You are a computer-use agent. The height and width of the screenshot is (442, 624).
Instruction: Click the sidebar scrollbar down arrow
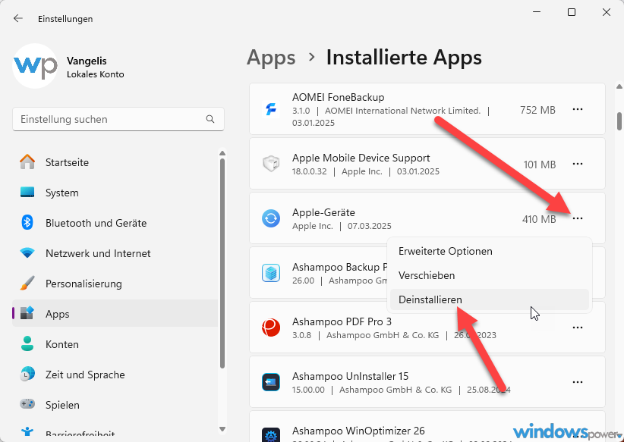(222, 429)
